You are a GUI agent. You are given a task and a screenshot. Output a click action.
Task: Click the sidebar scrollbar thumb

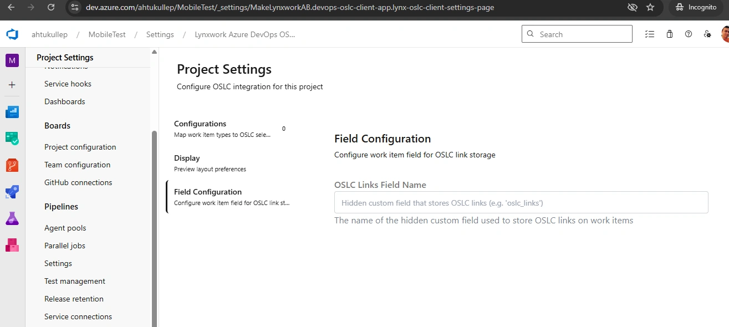pyautogui.click(x=155, y=228)
